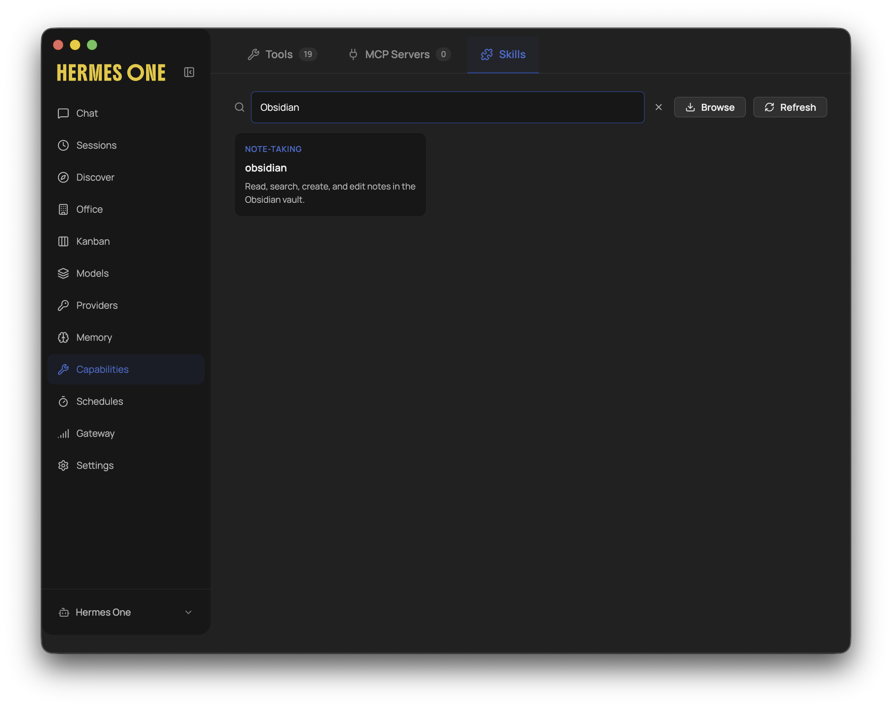Select the Capabilities wrench icon
The height and width of the screenshot is (708, 892).
[x=63, y=369]
